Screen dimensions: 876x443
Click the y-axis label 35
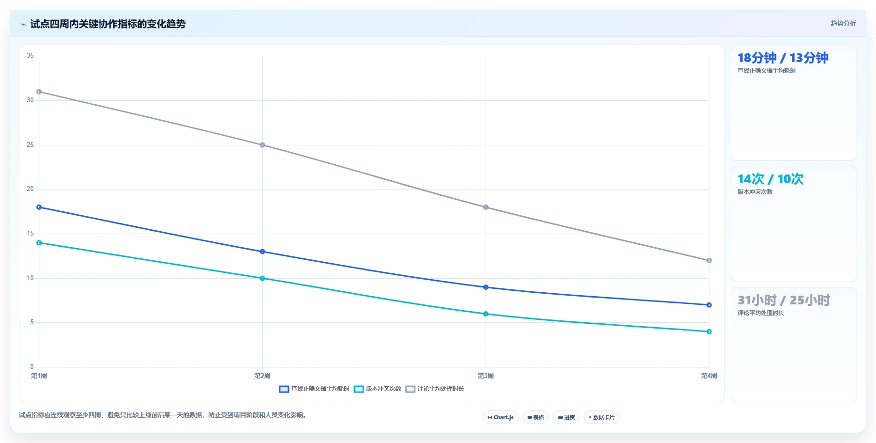click(30, 56)
